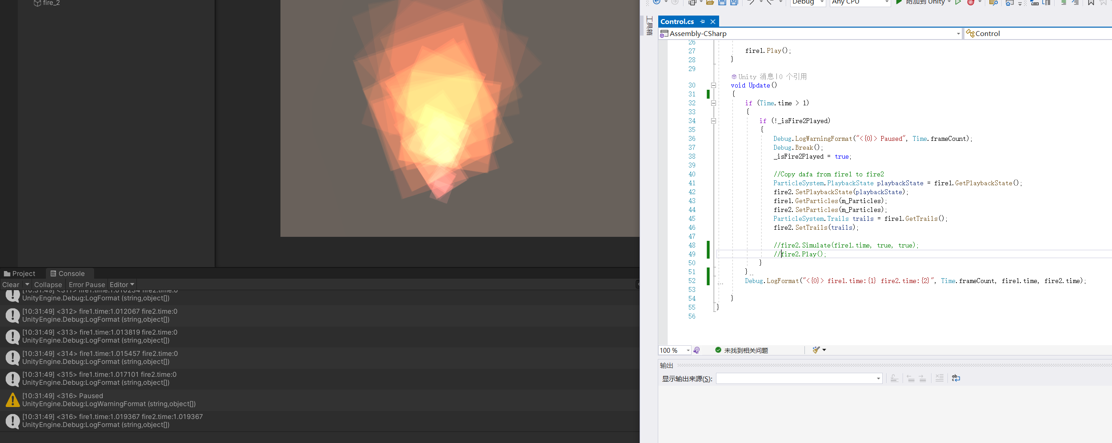1112x443 pixels.
Task: Enable Error Pause in the Unity Console
Action: pyautogui.click(x=87, y=284)
